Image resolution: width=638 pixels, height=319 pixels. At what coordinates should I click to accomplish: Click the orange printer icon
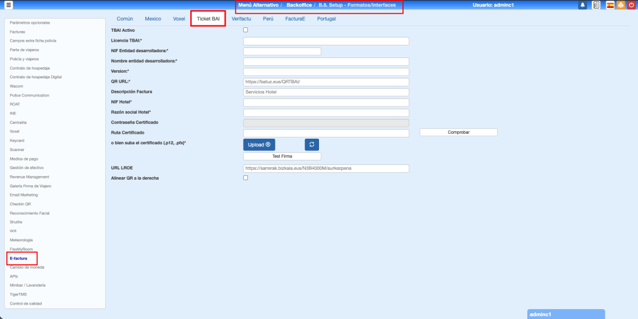621,5
